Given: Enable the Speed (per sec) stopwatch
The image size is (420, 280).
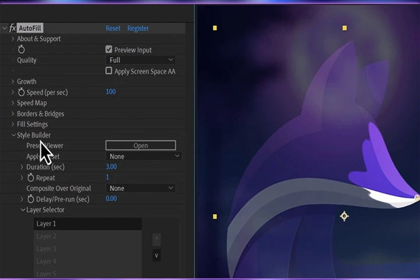Looking at the screenshot, I should 21,92.
